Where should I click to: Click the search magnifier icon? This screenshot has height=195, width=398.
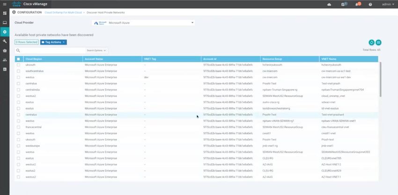pos(18,51)
